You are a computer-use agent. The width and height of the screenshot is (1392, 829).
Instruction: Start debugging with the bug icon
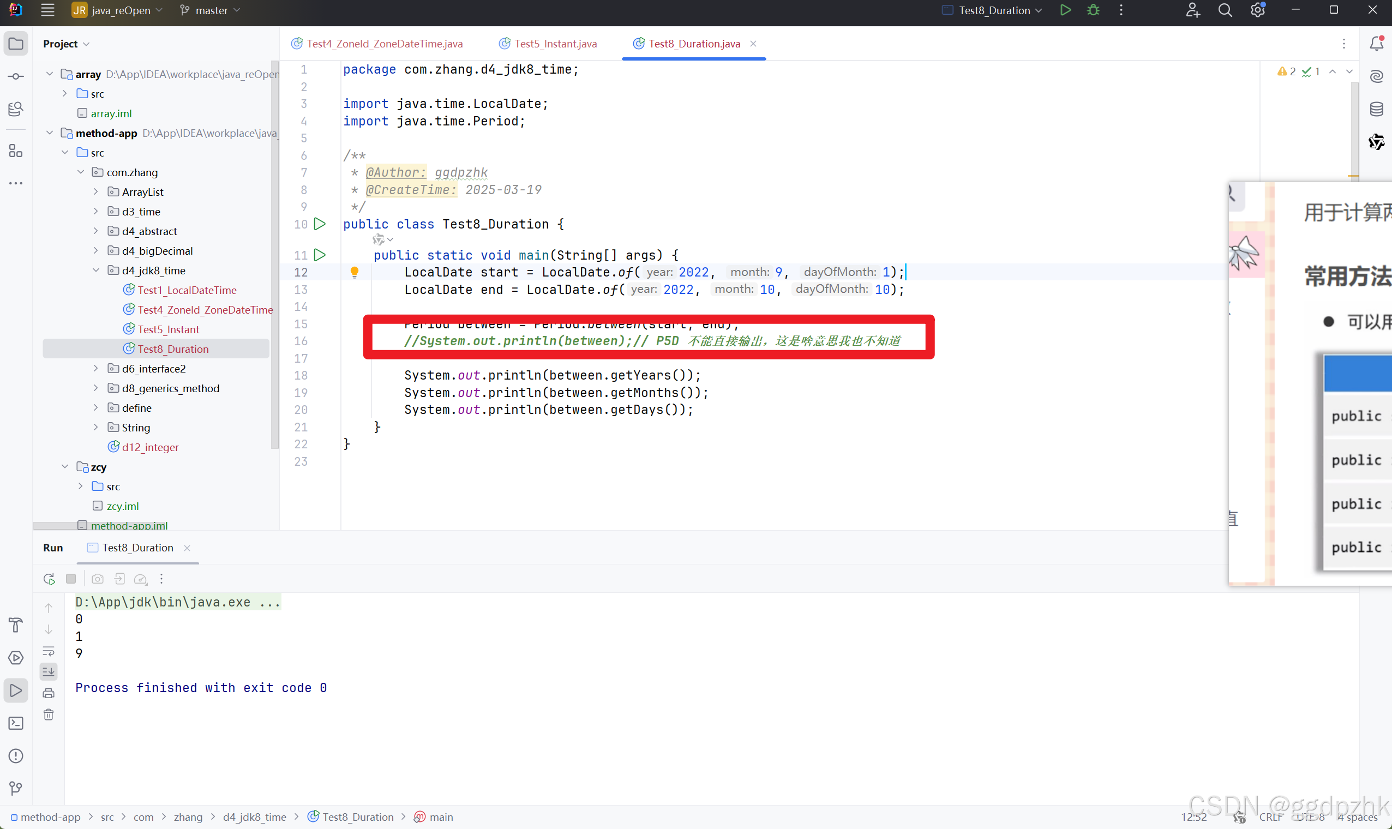pos(1093,9)
